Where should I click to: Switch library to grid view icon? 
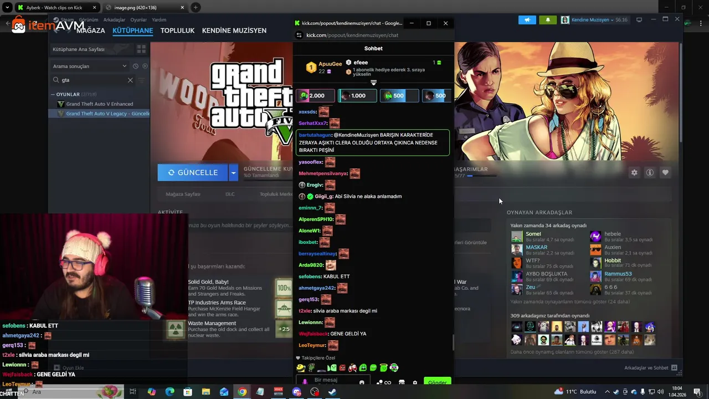pos(141,49)
